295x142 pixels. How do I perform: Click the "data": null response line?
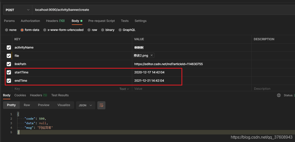[36, 123]
